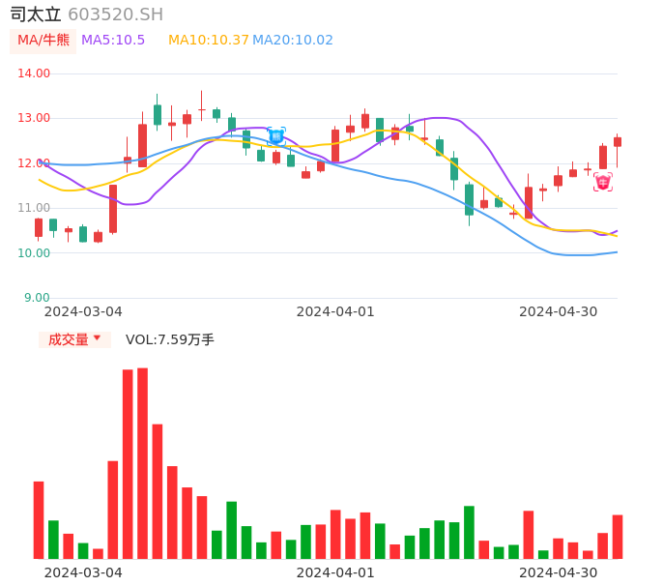Click the blue bear signal marker icon

click(276, 136)
